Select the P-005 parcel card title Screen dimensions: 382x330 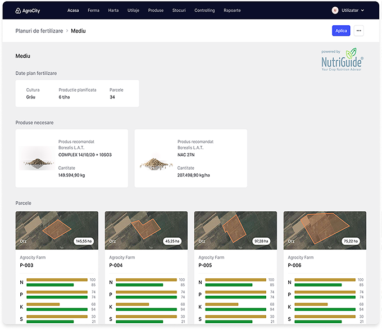pyautogui.click(x=204, y=265)
